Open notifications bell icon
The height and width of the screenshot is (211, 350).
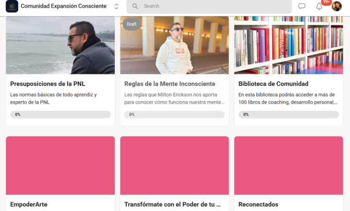tap(319, 6)
